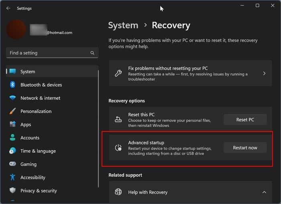
Task: Click the wrench troubleshoot icon
Action: pos(118,73)
